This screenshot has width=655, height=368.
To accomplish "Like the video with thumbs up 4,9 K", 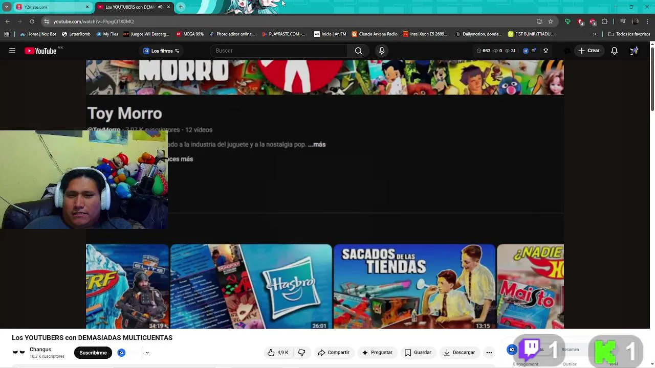I will click(278, 353).
